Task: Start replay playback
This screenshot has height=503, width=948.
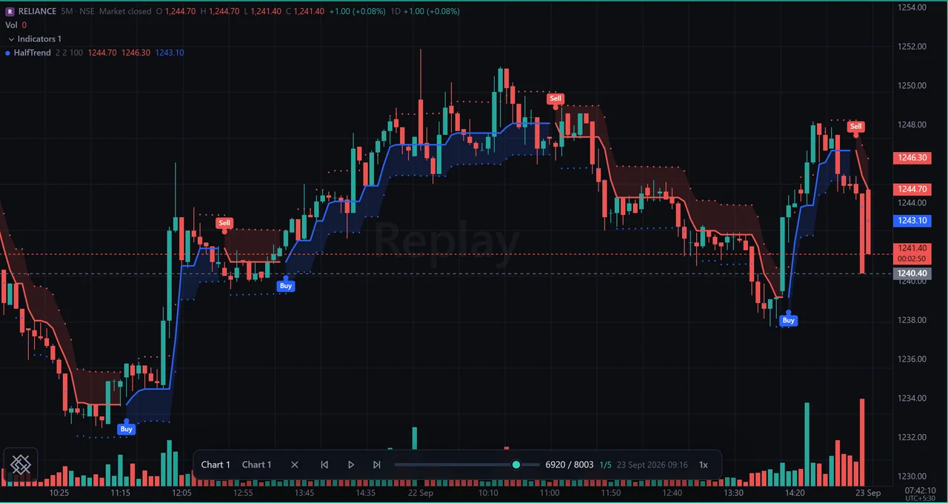Action: 351,464
